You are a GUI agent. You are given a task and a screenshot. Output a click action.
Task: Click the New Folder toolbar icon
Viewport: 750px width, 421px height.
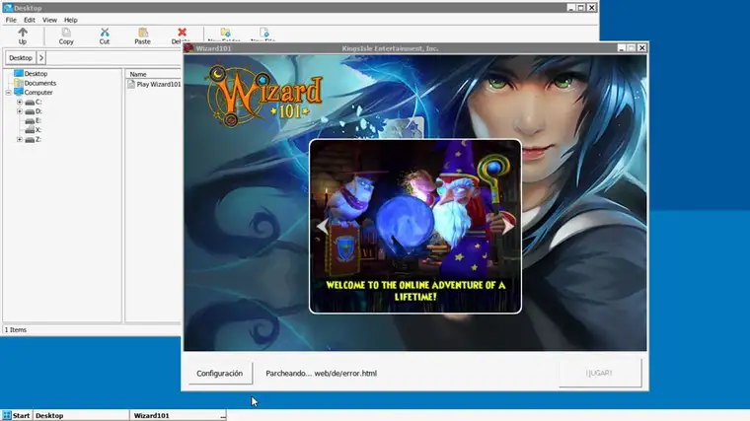point(225,33)
